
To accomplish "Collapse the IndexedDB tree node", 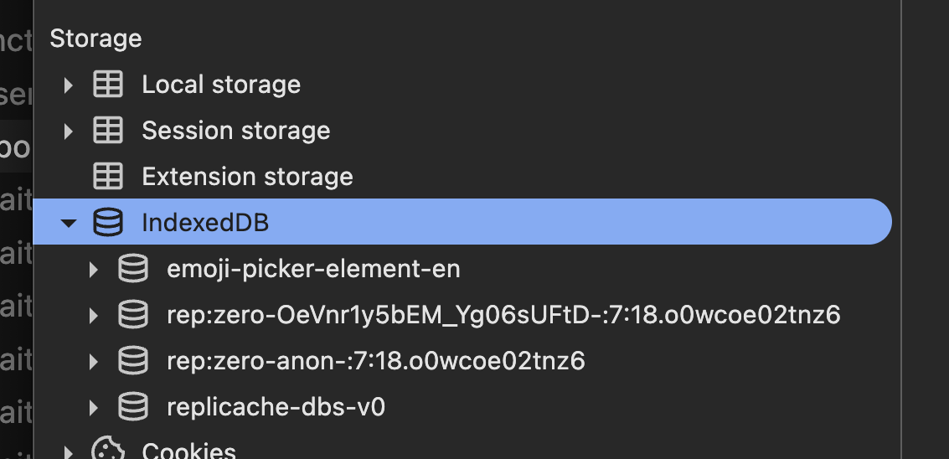I will click(x=69, y=223).
